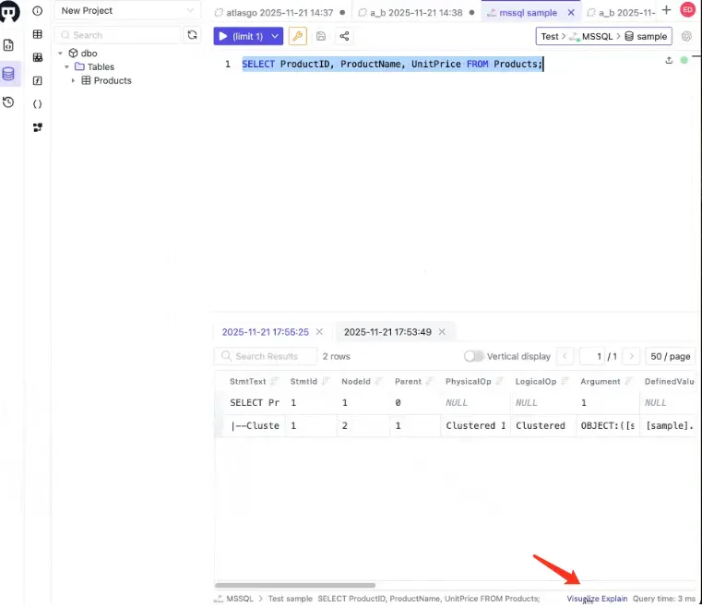The width and height of the screenshot is (702, 607).
Task: Sort by PhysicalOp column icon
Action: [500, 381]
